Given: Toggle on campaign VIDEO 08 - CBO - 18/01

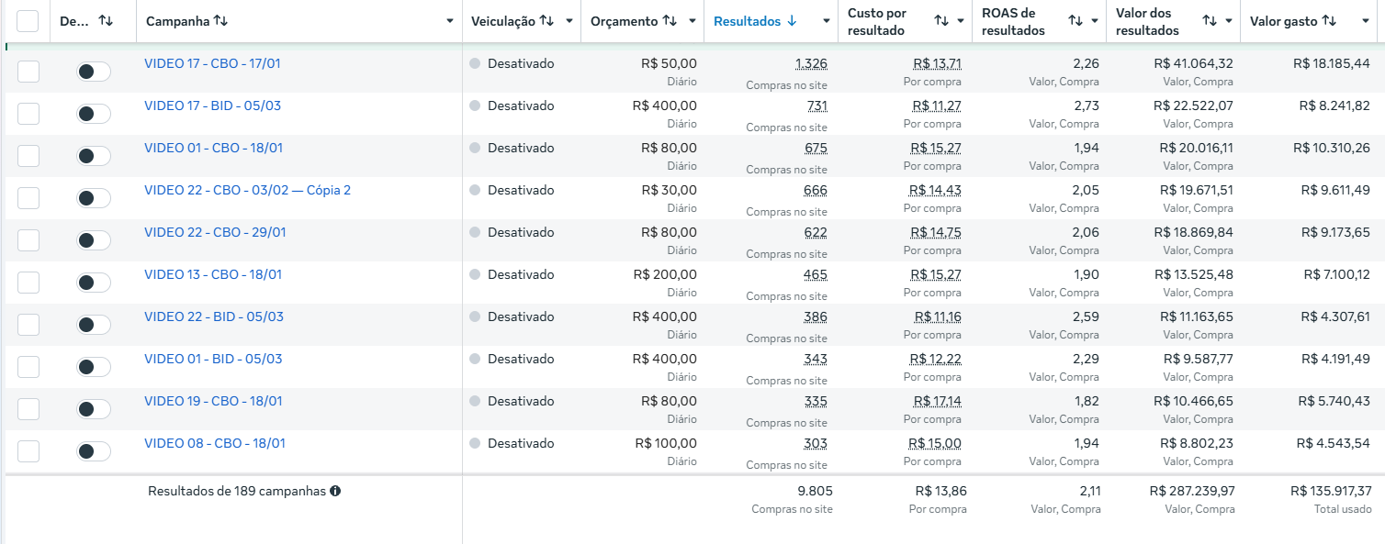Looking at the screenshot, I should point(94,451).
